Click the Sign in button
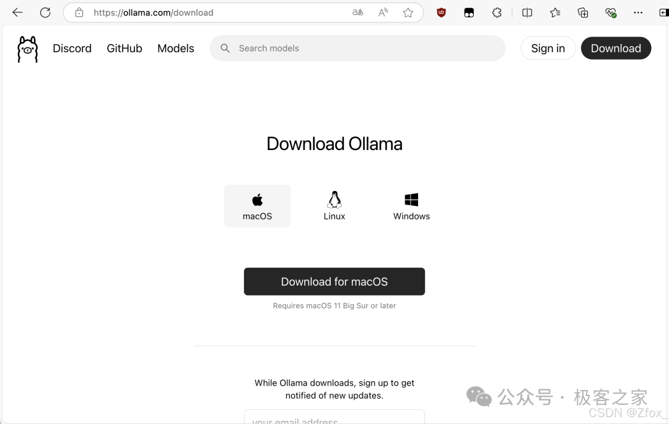Viewport: 669px width, 424px height. (x=548, y=48)
